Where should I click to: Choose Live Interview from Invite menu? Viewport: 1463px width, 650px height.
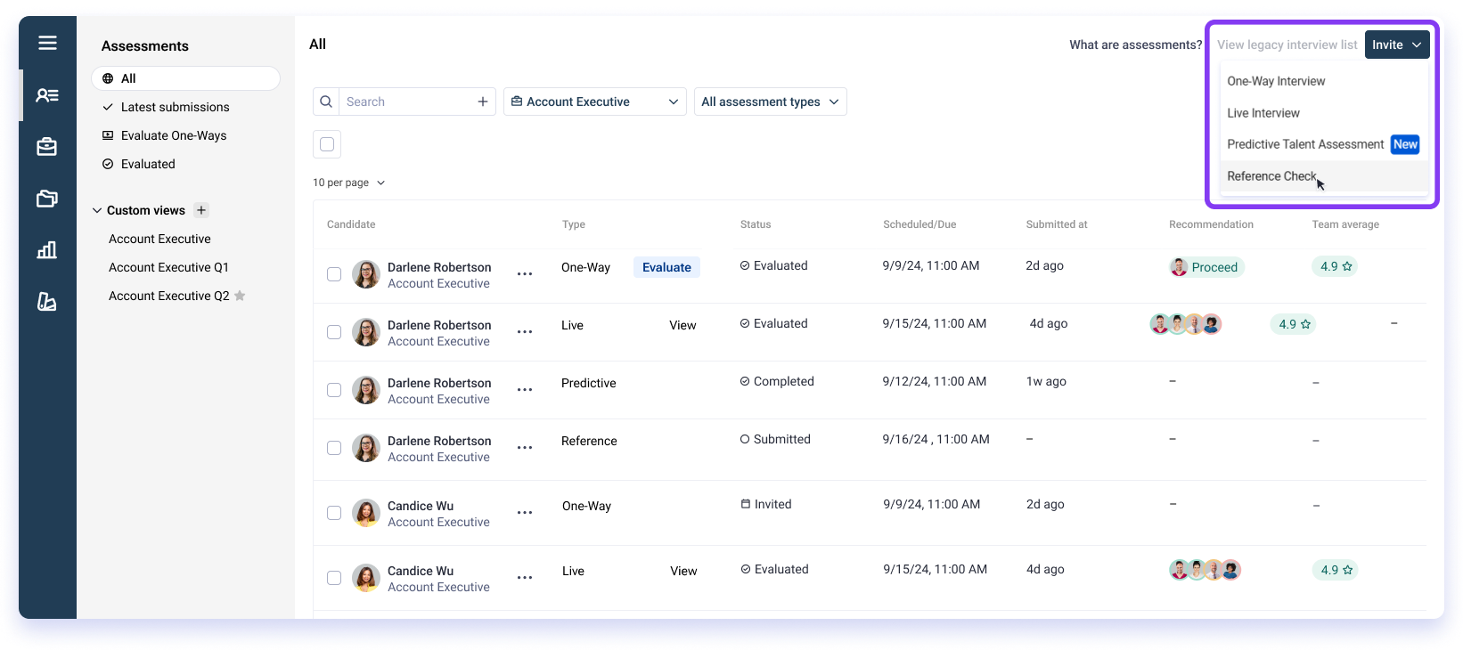pos(1324,113)
